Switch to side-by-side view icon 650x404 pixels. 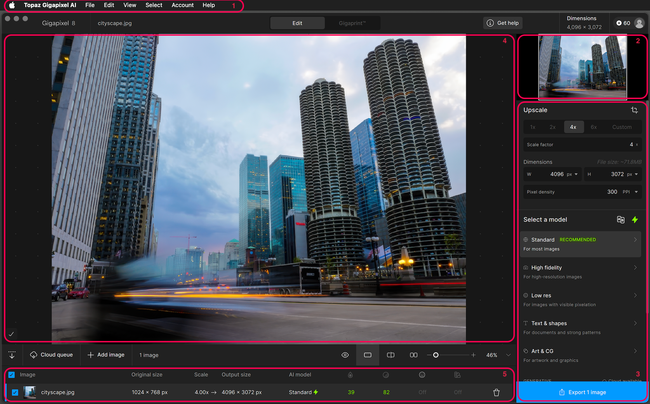[x=413, y=355]
